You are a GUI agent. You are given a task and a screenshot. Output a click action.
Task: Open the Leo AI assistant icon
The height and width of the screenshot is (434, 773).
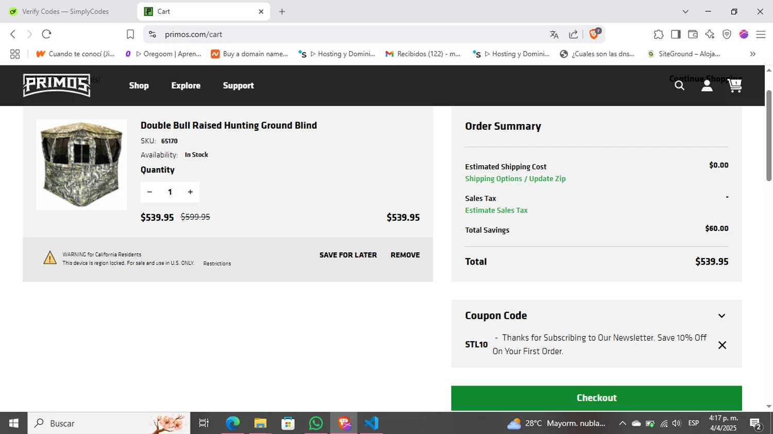click(x=710, y=34)
